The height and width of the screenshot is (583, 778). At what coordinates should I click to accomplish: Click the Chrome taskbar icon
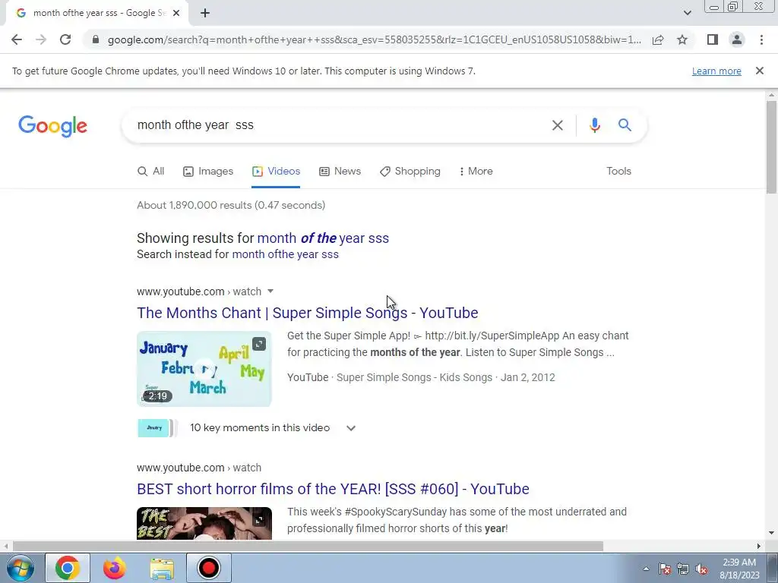tap(68, 568)
